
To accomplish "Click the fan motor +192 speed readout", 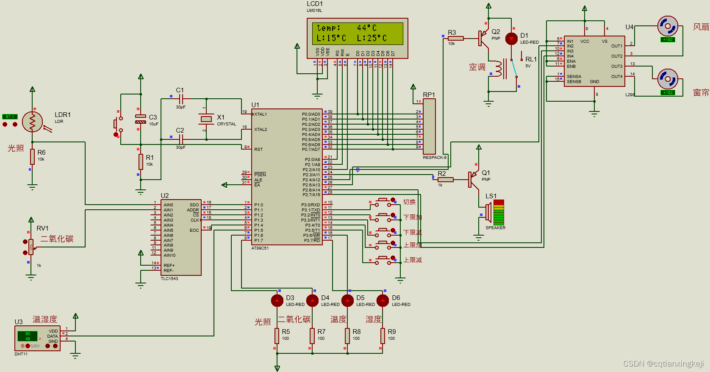I will pos(668,40).
